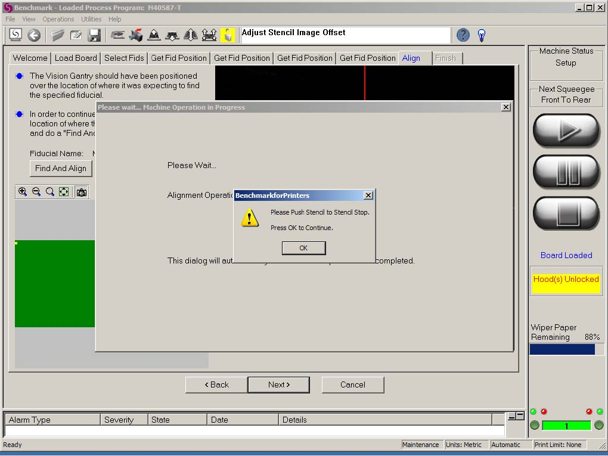
Task: Click the light bulb tips icon
Action: pos(482,35)
